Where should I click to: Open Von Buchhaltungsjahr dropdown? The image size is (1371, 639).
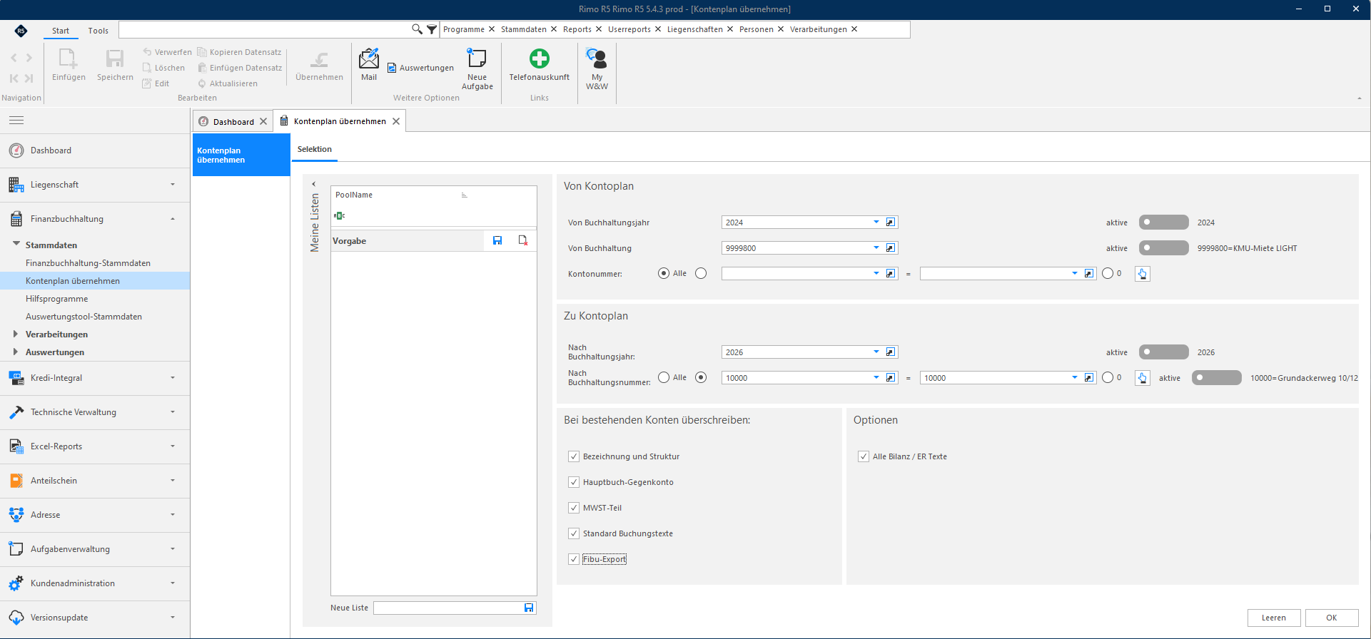pos(876,223)
